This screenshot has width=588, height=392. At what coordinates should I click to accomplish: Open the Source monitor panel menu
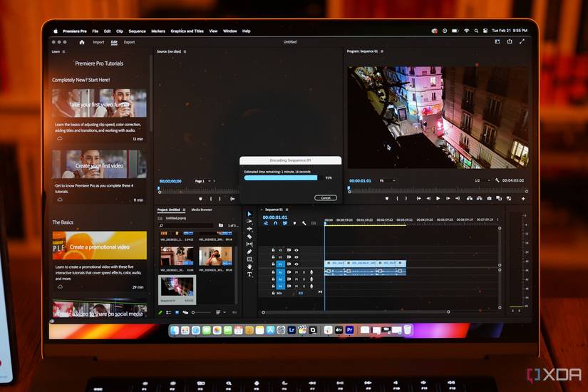point(185,51)
